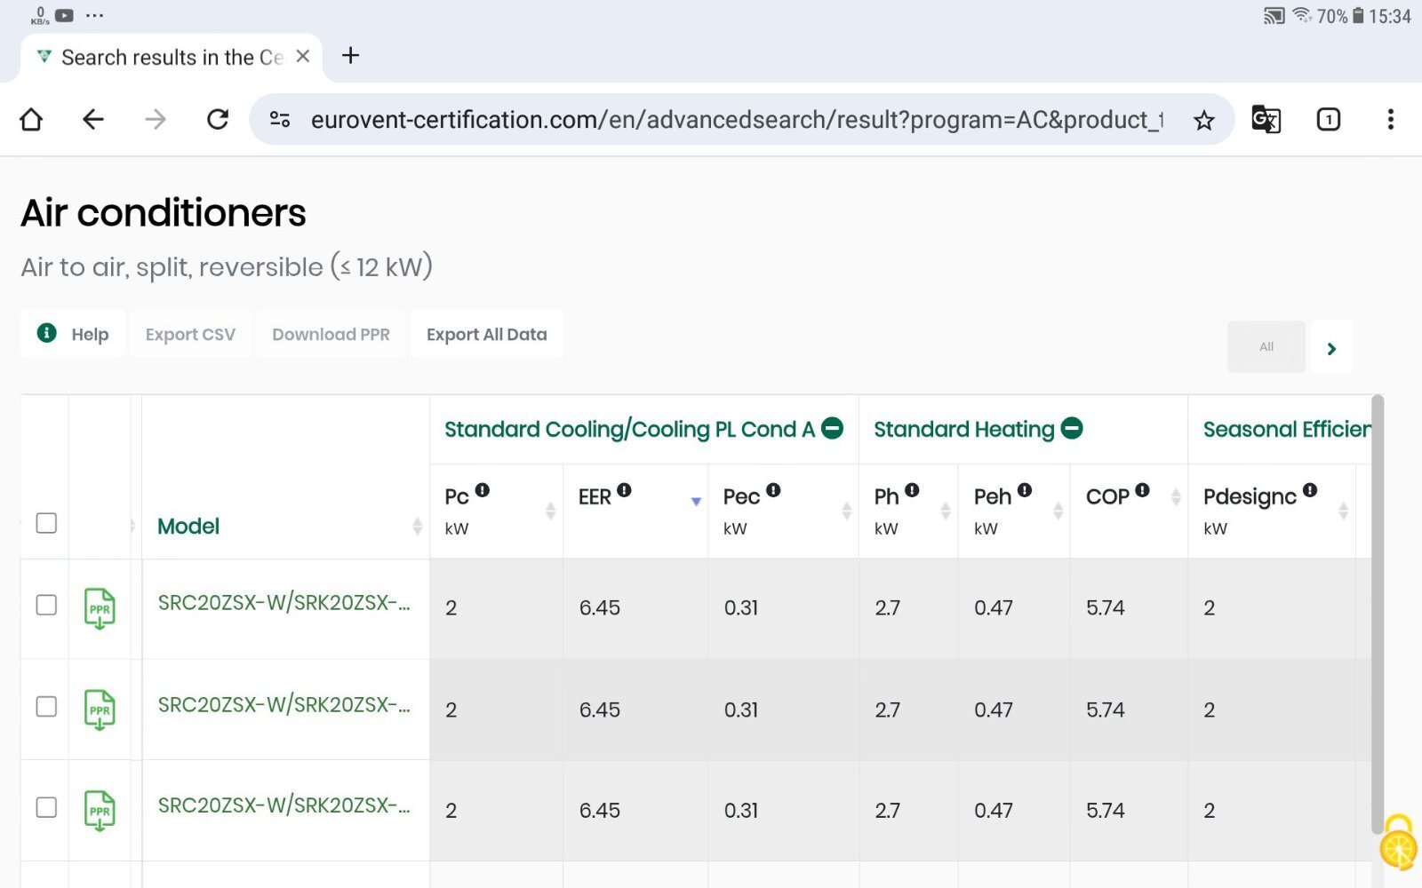This screenshot has width=1422, height=888.
Task: Open first SRC20ZSX-W/SRK20ZSX model link
Action: tap(284, 603)
